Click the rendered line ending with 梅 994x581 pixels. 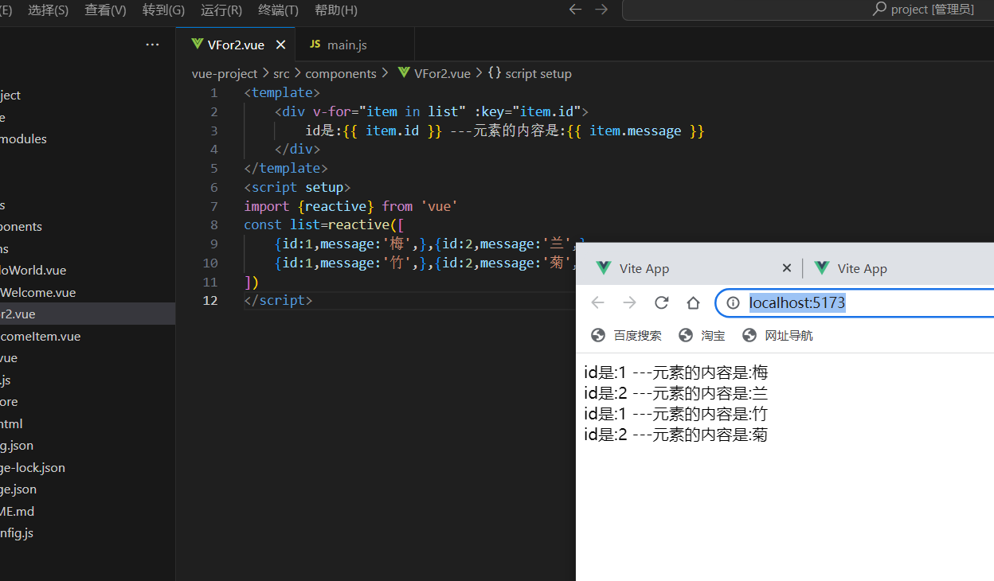point(676,372)
